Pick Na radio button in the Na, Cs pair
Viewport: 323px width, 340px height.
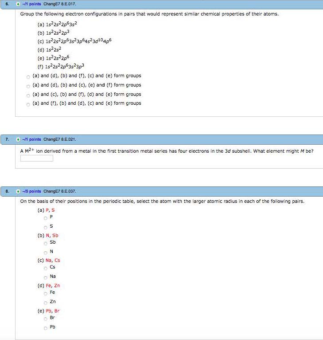coord(45,277)
